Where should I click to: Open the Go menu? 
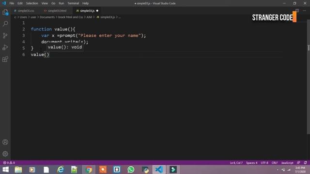pos(53,3)
